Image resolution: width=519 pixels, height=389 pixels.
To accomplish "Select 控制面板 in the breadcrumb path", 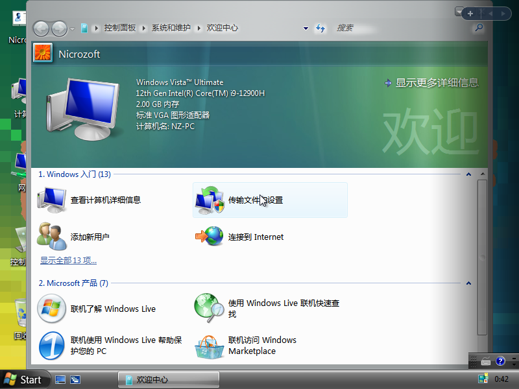I will point(120,28).
